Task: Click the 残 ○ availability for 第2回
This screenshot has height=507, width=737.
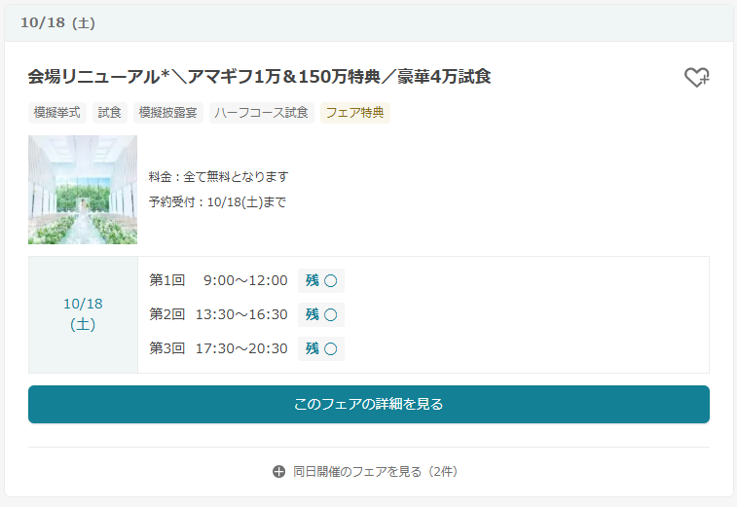Action: pos(321,314)
